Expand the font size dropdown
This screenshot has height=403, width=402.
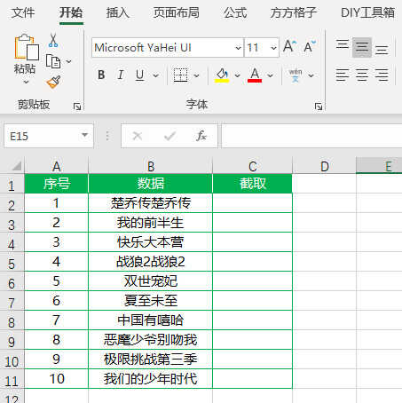(x=273, y=48)
